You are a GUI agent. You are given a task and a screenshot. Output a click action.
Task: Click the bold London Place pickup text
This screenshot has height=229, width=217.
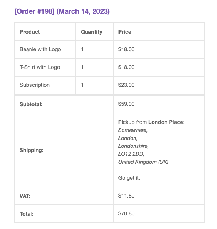165,122
